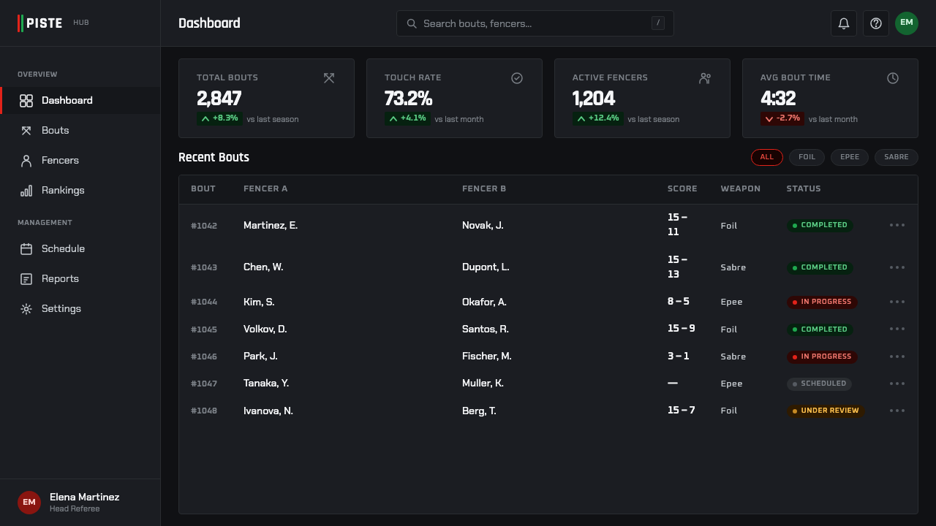Viewport: 936px width, 526px height.
Task: Select the ALL weapon filter
Action: (767, 157)
